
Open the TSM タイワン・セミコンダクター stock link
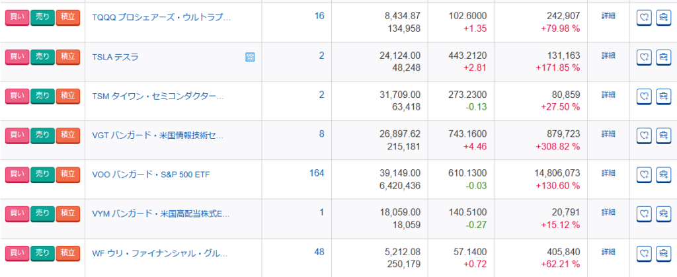158,96
